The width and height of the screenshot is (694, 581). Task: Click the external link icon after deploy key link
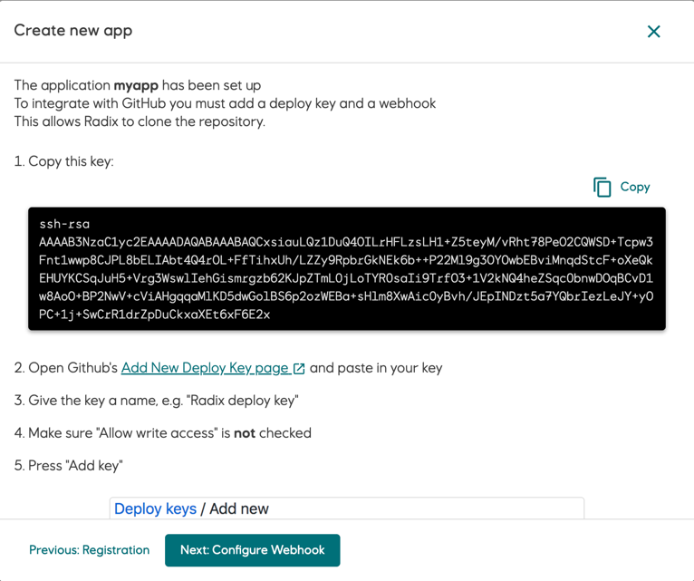coord(299,369)
